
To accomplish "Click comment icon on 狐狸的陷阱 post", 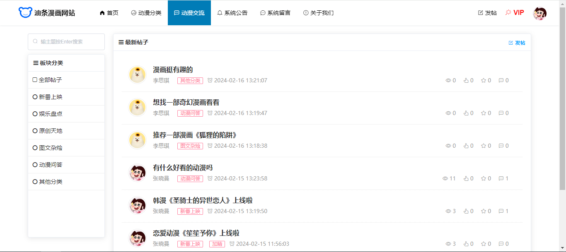I will click(501, 146).
